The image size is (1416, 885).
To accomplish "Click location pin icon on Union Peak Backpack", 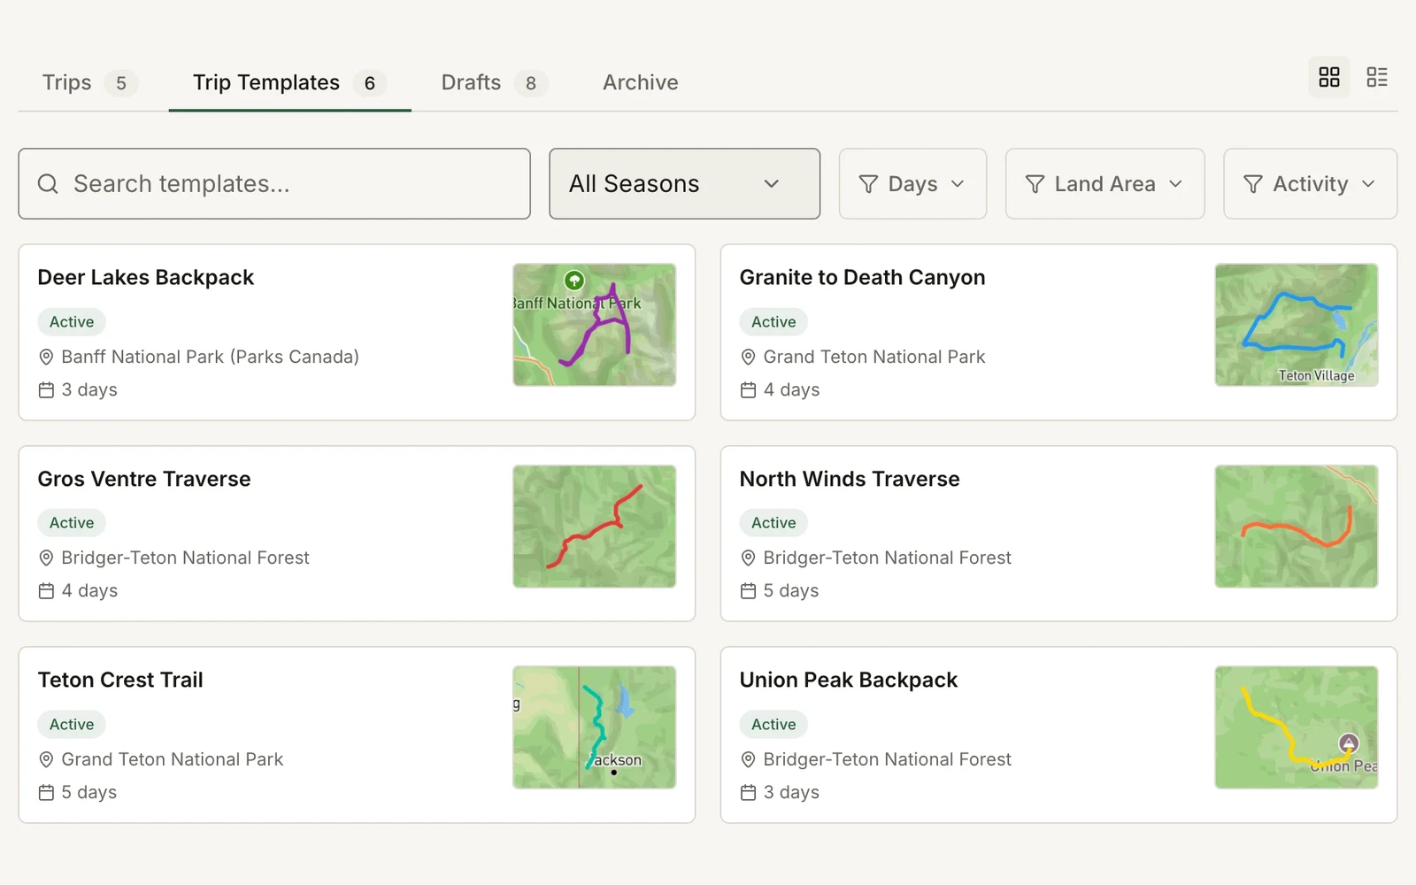I will pyautogui.click(x=748, y=759).
